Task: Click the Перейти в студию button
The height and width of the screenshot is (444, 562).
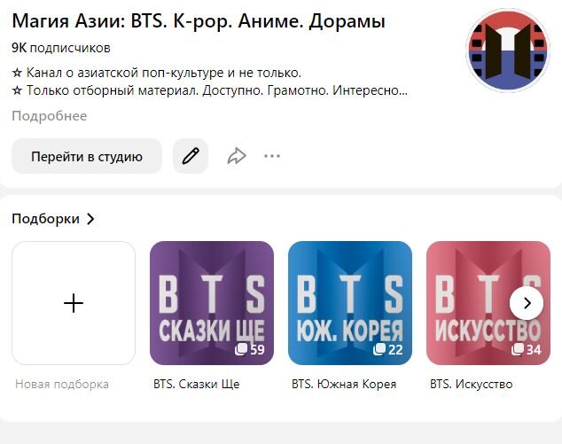Action: [87, 156]
